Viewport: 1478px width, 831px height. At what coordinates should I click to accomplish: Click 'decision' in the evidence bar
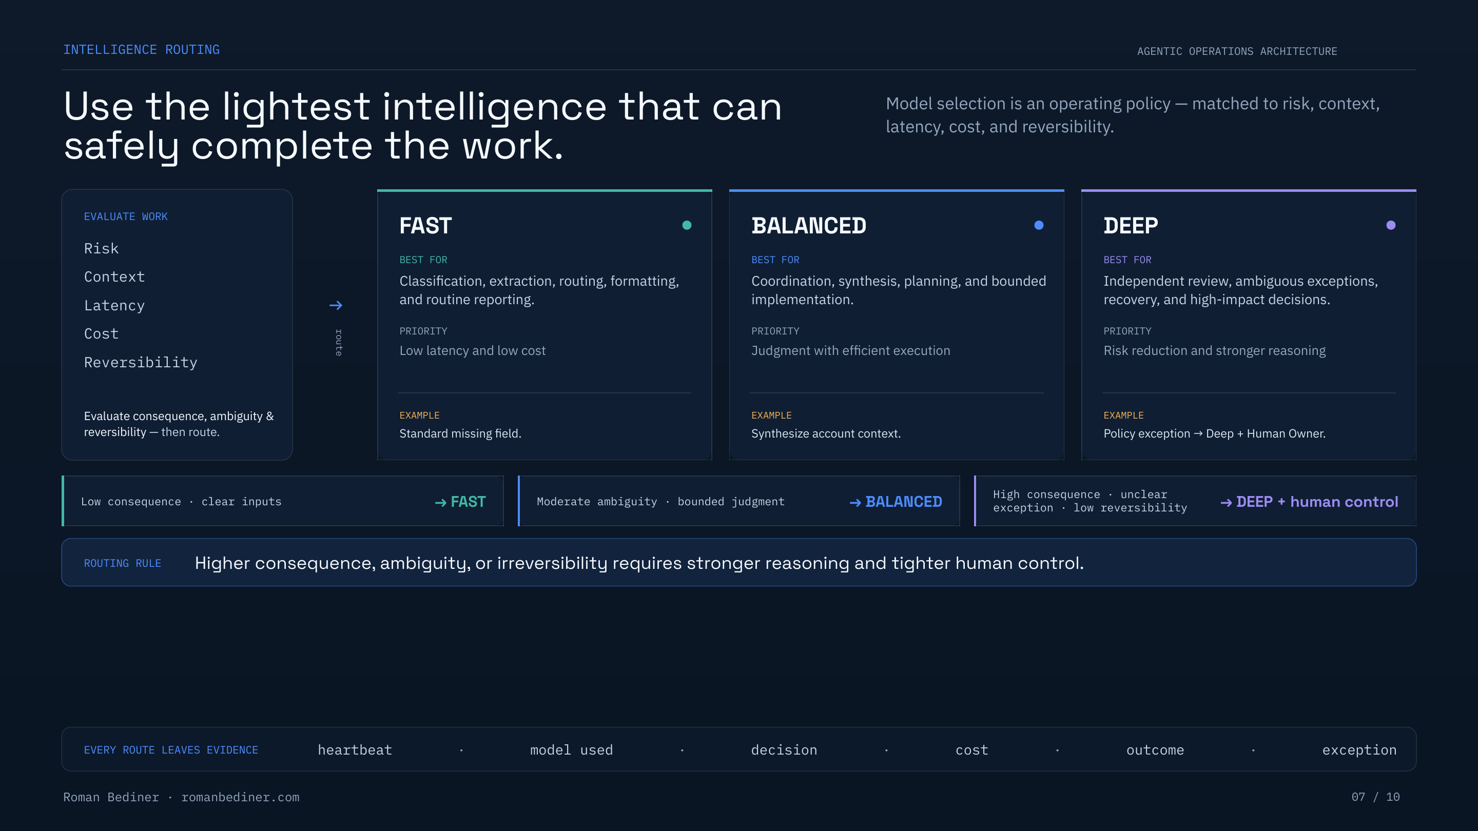[x=784, y=750]
